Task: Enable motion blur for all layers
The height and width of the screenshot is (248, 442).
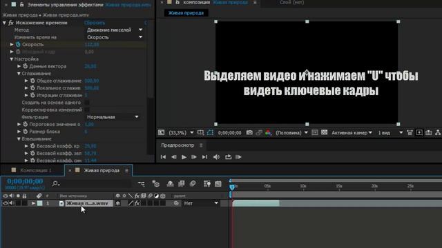Action: [x=193, y=184]
